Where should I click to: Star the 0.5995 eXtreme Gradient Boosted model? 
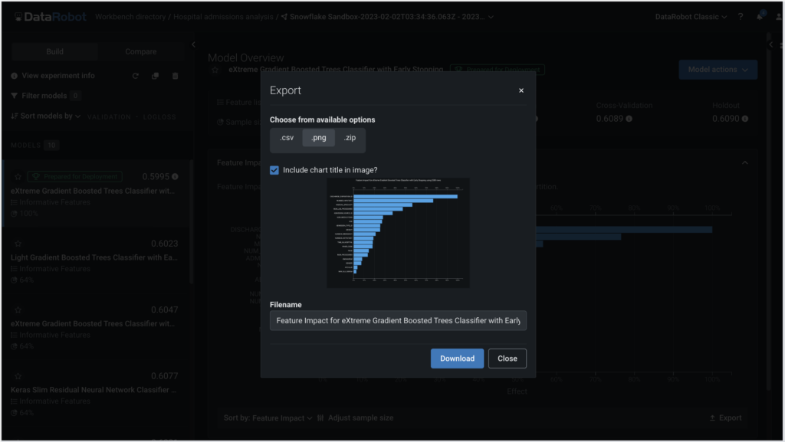(18, 176)
